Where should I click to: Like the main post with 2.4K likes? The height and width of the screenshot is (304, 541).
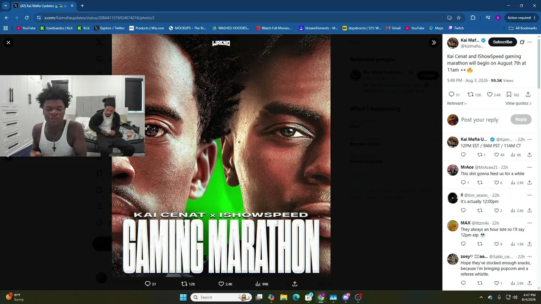point(494,95)
